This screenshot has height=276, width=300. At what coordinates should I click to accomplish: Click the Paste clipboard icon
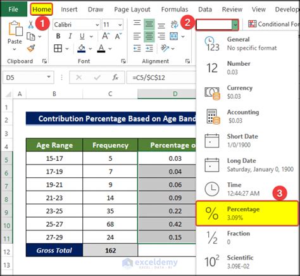15,28
